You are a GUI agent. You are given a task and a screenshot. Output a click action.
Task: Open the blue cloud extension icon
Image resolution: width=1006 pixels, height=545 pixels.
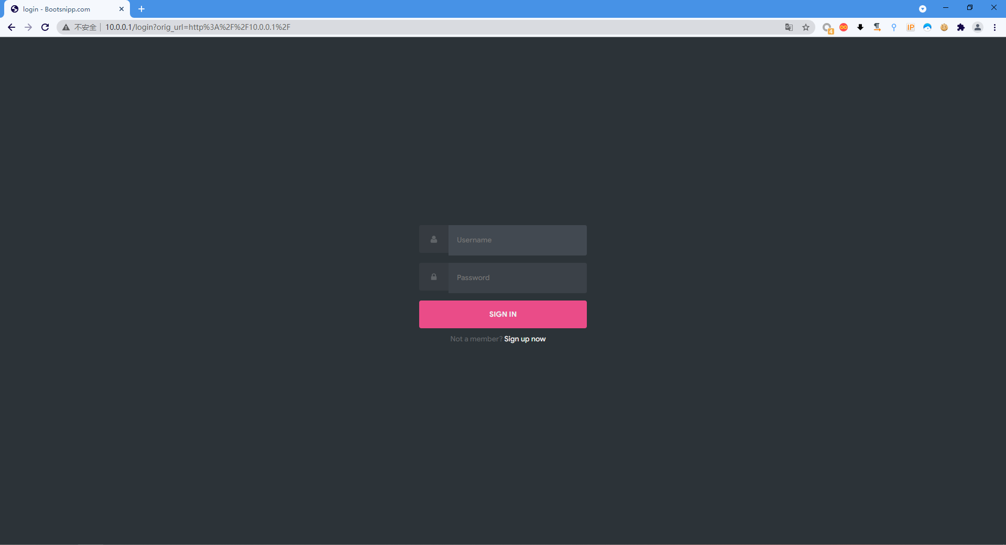(x=927, y=27)
